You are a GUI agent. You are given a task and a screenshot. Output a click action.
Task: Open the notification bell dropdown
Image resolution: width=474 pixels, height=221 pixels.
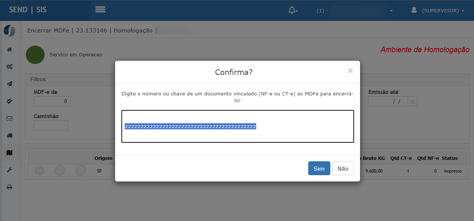tap(293, 11)
